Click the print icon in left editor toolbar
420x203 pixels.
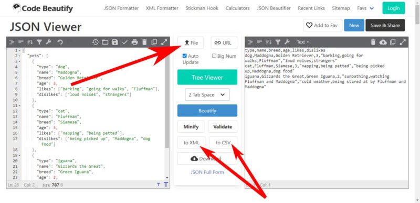point(135,42)
